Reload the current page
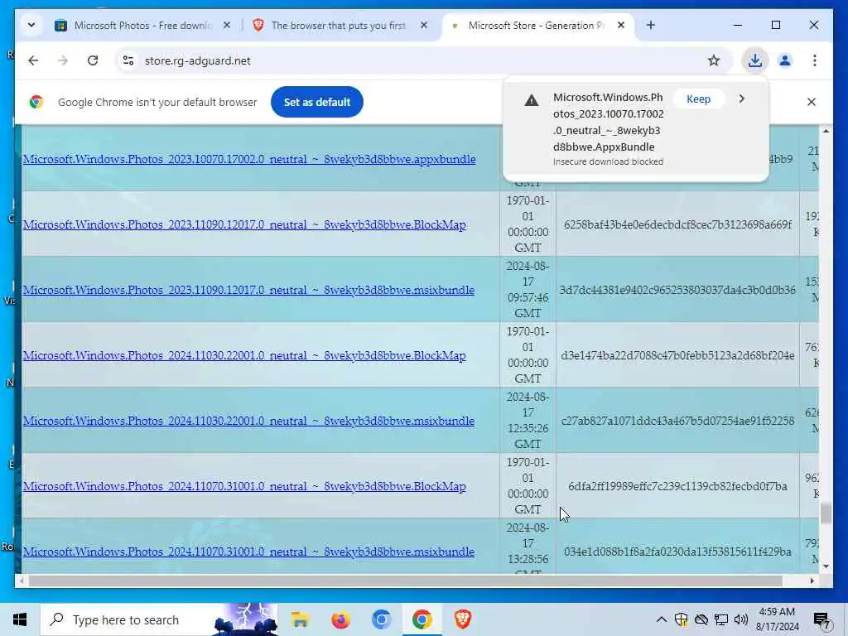This screenshot has height=636, width=848. click(x=93, y=60)
